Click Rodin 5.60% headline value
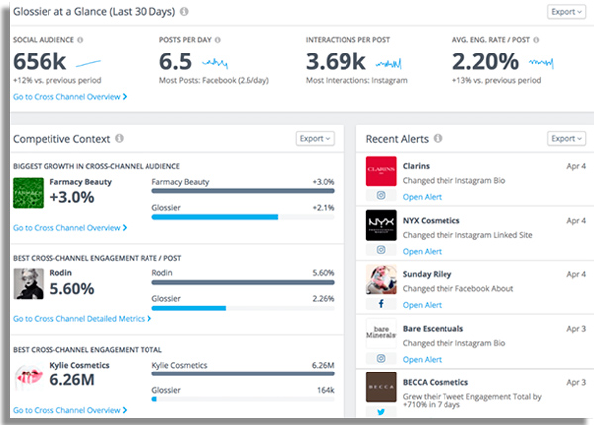 point(72,289)
